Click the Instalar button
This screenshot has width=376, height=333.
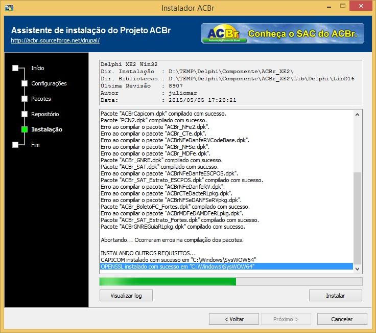coord(336,295)
